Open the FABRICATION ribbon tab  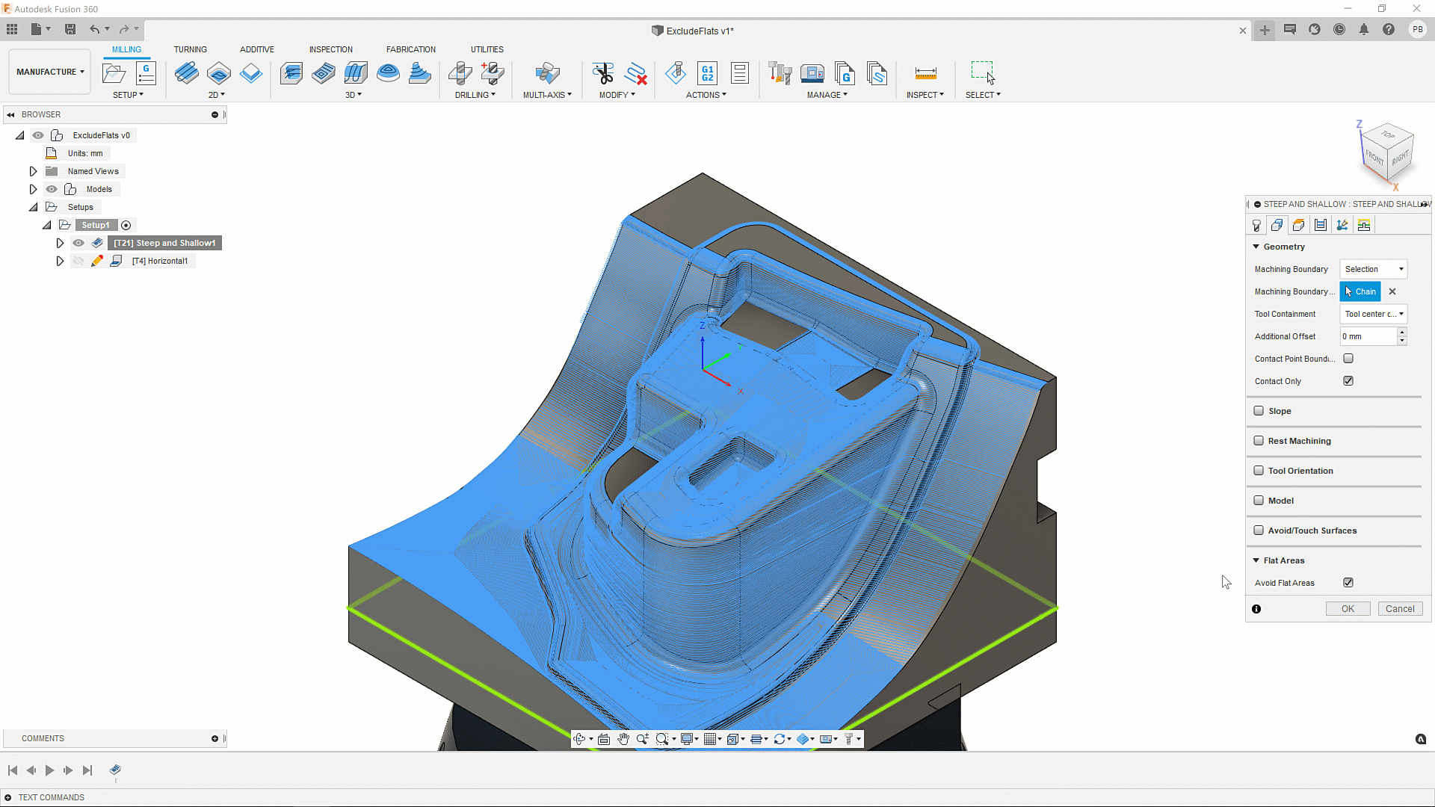(410, 49)
